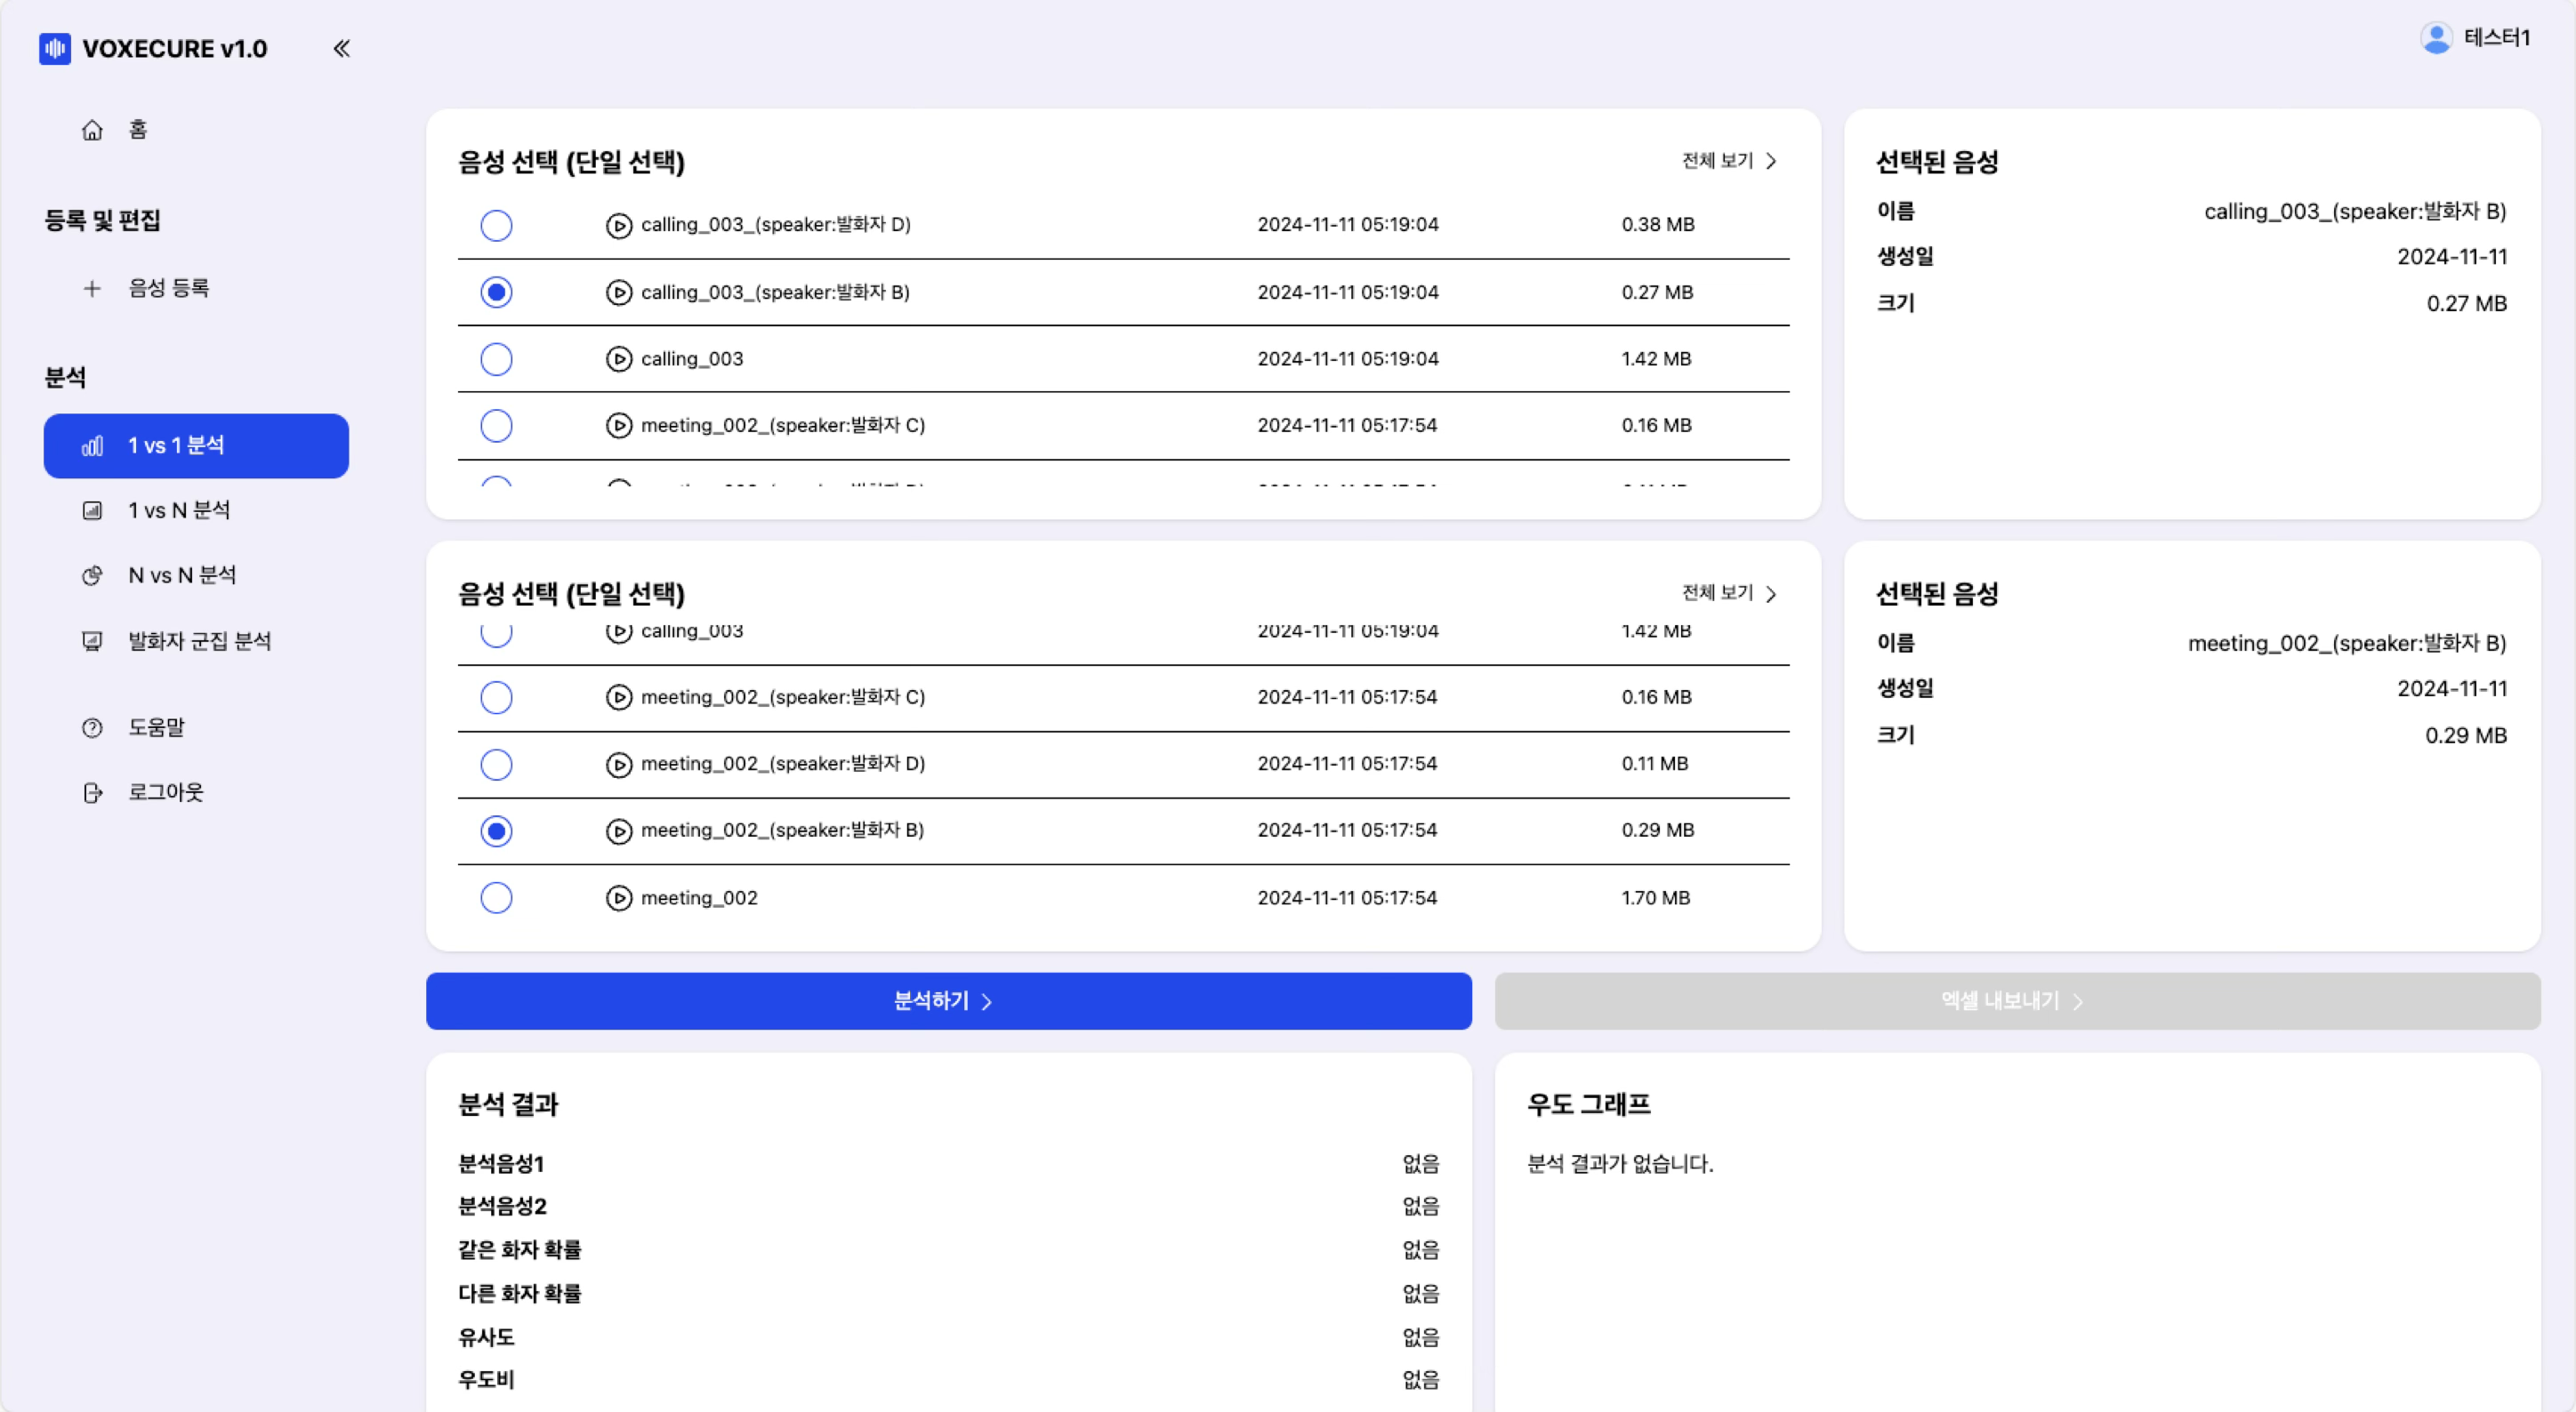
Task: Select meeting_002 speaker C radio in bottom list
Action: click(496, 697)
